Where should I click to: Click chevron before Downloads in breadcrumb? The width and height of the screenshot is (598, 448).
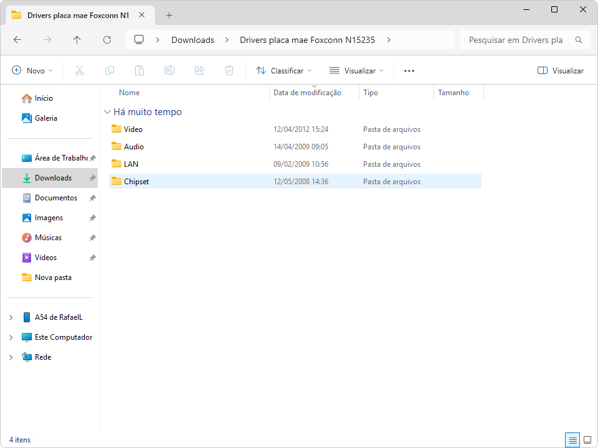tap(158, 40)
